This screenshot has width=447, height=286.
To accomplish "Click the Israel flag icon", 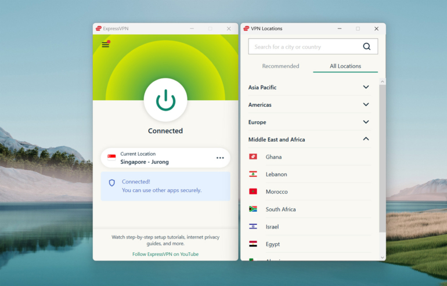I will point(253,226).
